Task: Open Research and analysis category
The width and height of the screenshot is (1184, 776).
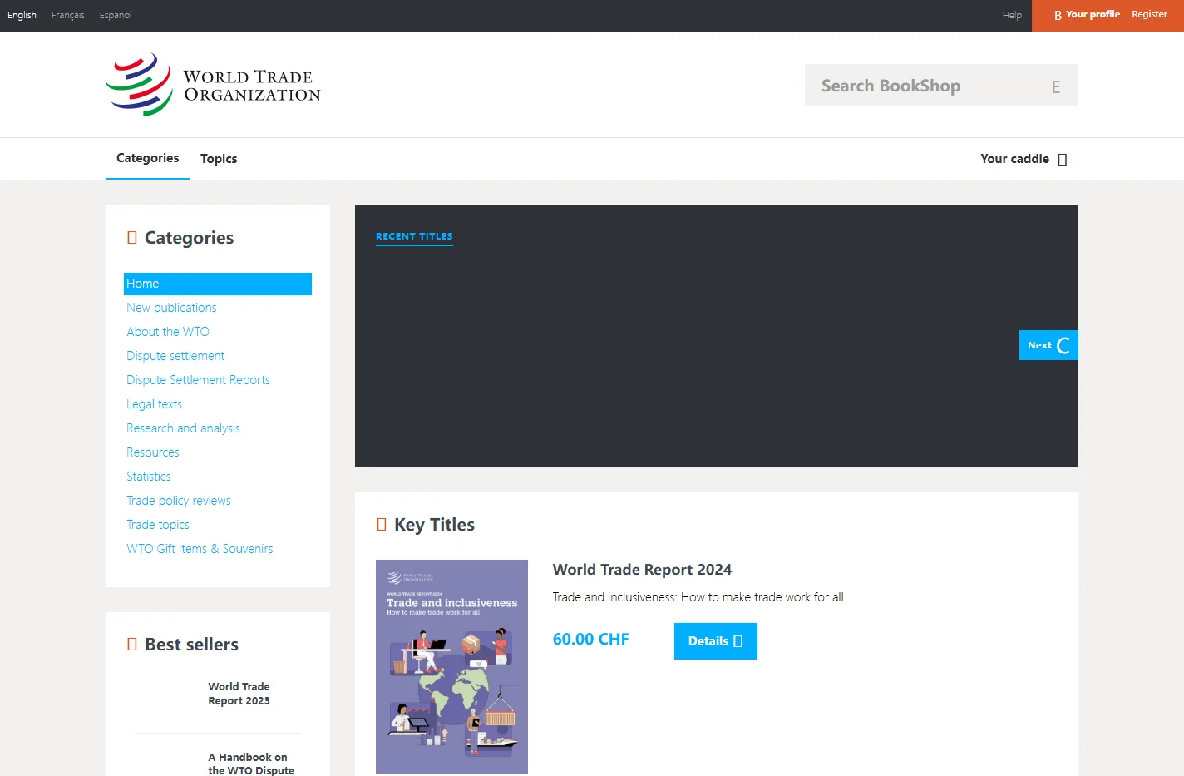Action: pyautogui.click(x=183, y=428)
